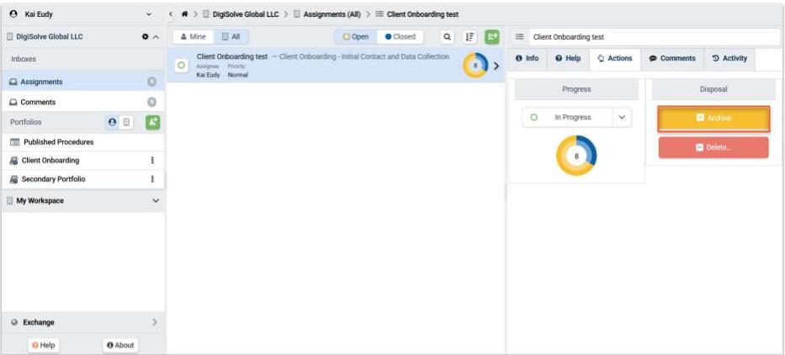Click the home icon in breadcrumb
The image size is (785, 355).
[185, 14]
